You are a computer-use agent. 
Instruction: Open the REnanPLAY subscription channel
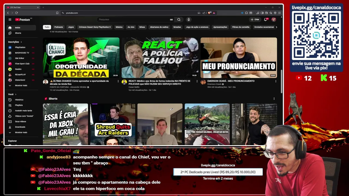click(x=21, y=75)
